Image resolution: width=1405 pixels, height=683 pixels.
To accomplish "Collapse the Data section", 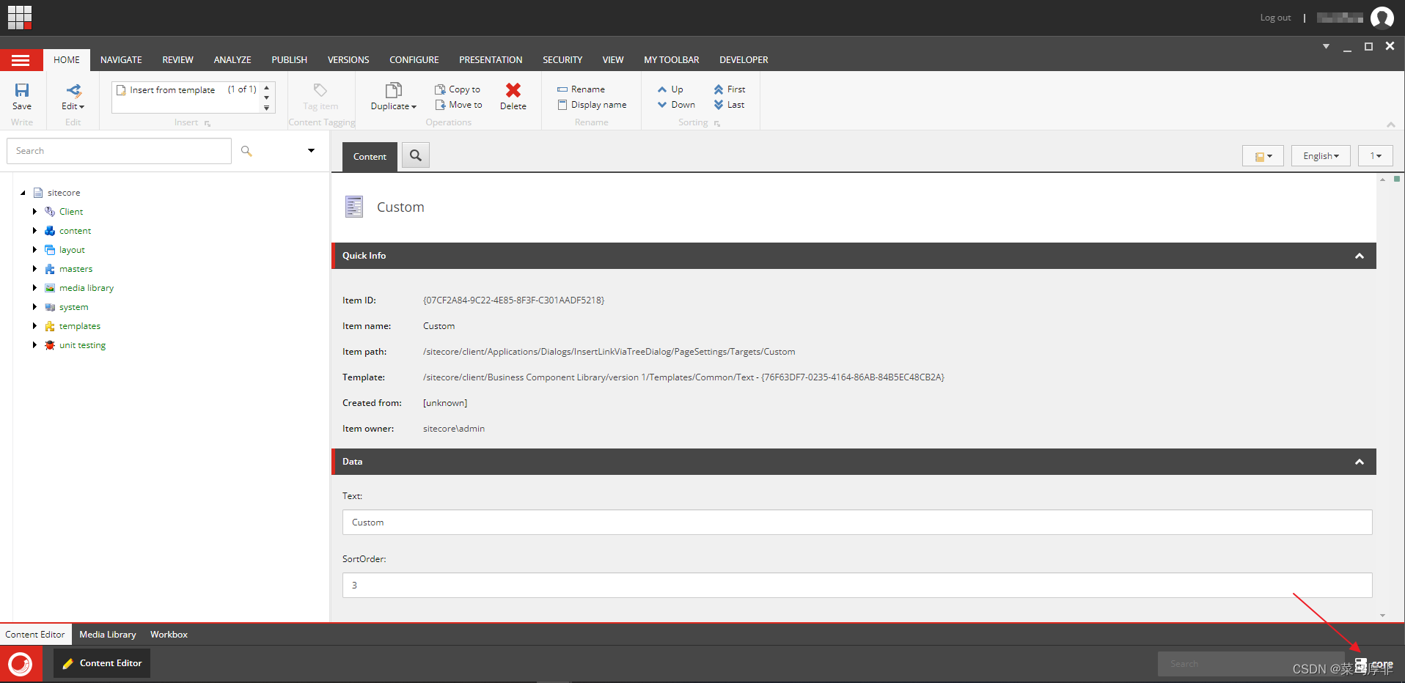I will [1359, 462].
